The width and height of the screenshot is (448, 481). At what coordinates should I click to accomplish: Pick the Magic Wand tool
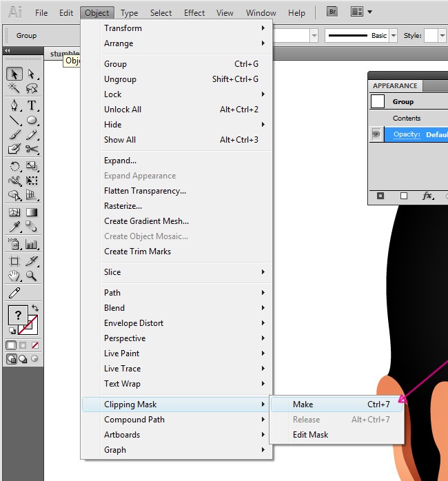14,88
